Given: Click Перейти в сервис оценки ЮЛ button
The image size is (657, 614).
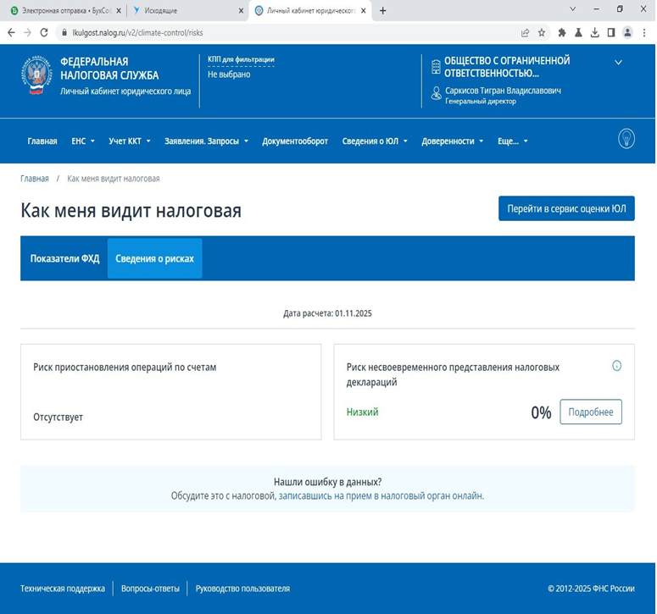Looking at the screenshot, I should pyautogui.click(x=565, y=208).
